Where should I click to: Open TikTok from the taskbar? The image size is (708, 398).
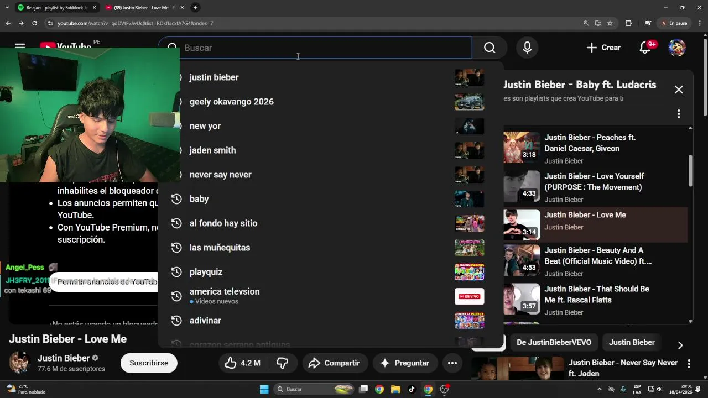pos(412,389)
